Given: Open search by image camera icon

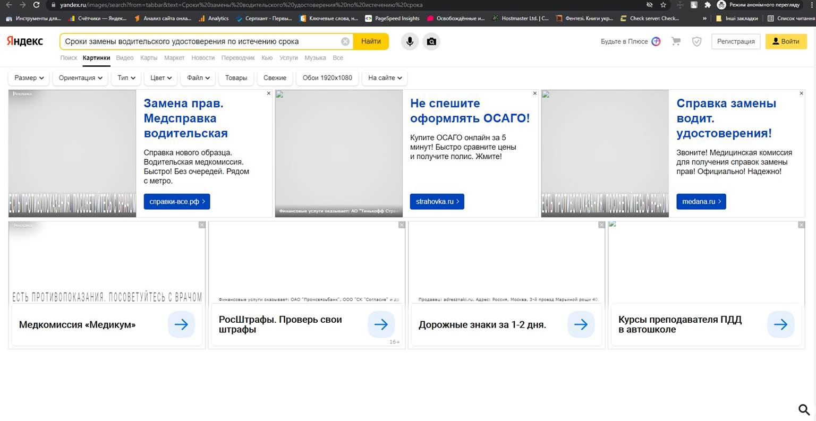Looking at the screenshot, I should click(x=431, y=41).
